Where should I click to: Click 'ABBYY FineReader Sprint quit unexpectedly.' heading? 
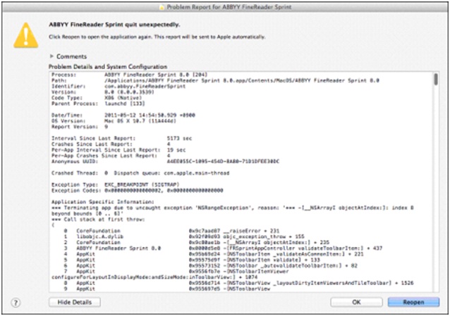(x=114, y=25)
